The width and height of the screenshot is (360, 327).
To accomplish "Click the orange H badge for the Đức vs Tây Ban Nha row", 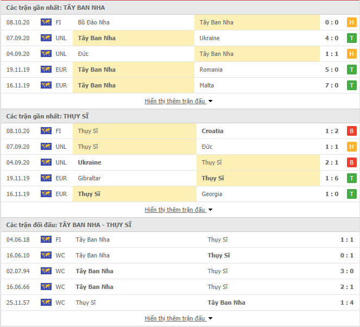I will coord(351,54).
